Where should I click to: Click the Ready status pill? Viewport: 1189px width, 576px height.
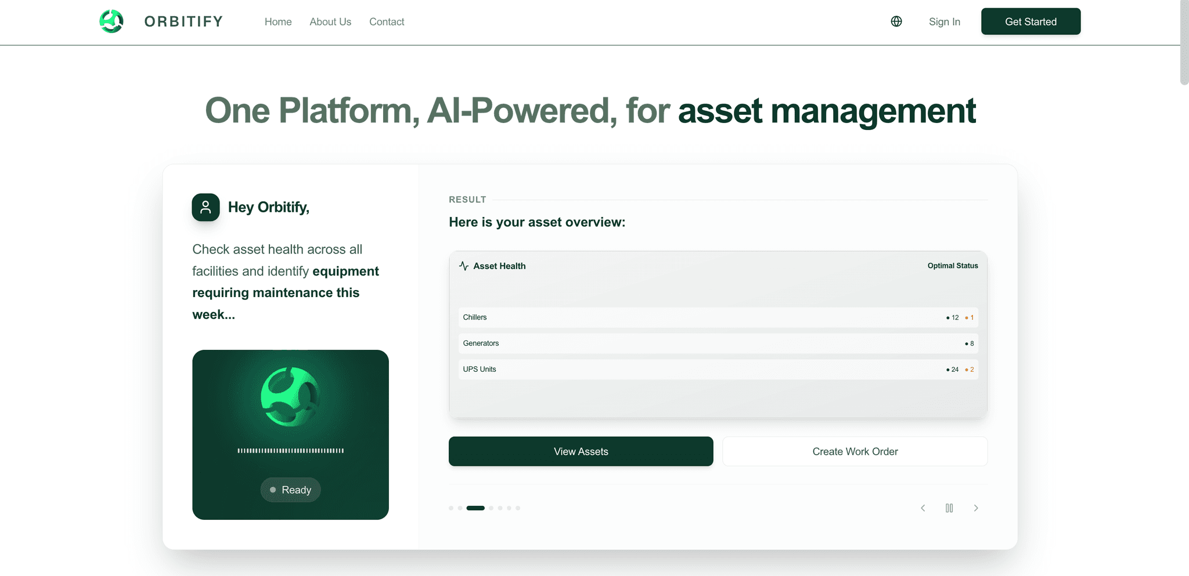[290, 490]
